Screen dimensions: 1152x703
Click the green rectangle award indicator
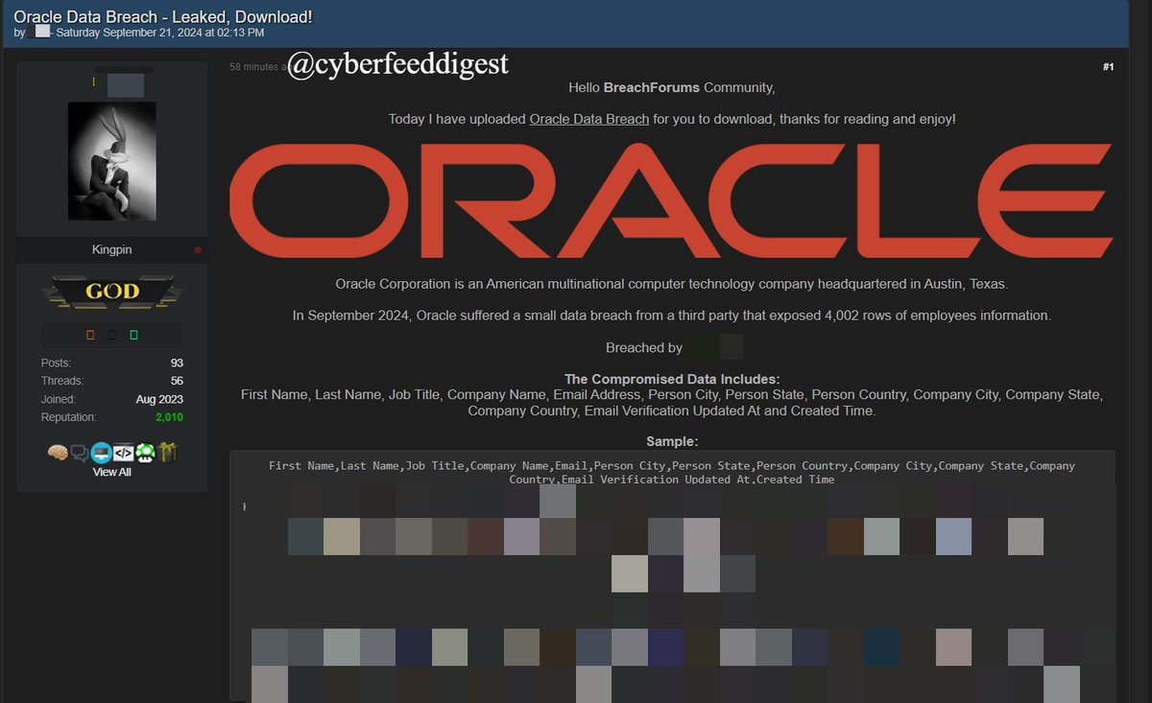click(134, 335)
